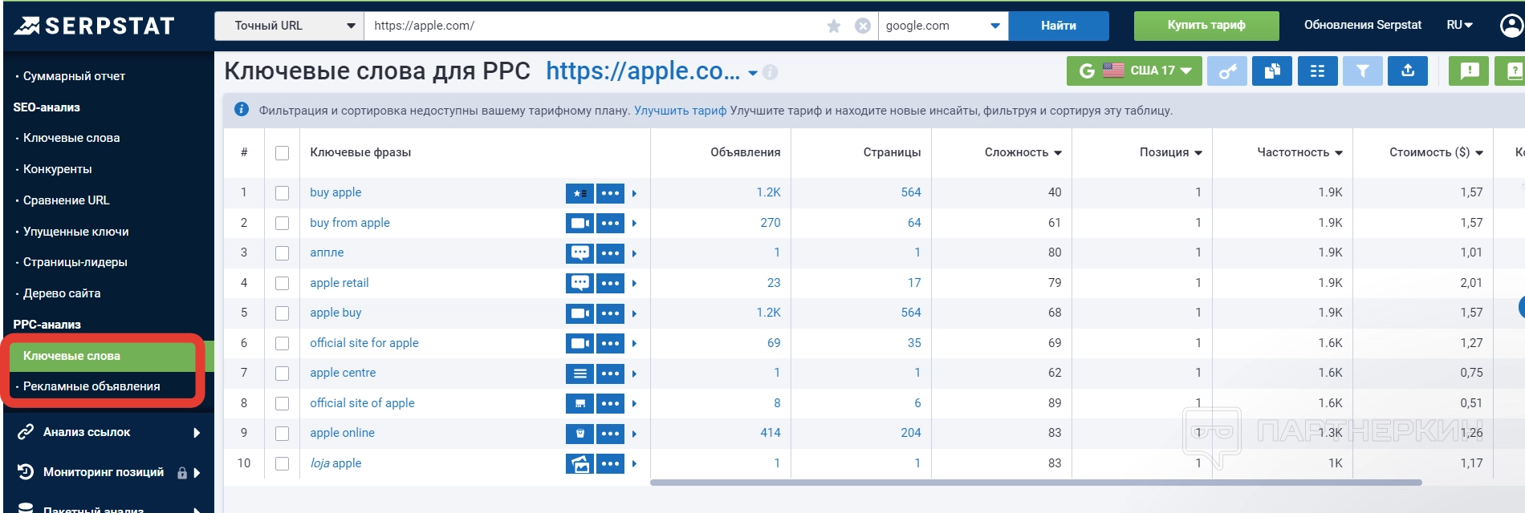Open the 'Точный URL' search type dropdown
The image size is (1525, 513).
tap(289, 26)
